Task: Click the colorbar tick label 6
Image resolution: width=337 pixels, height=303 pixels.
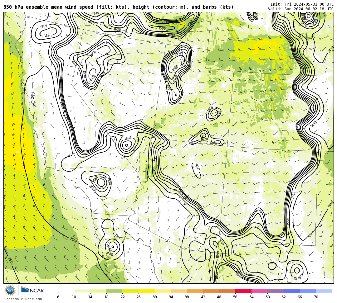Action: point(58,297)
